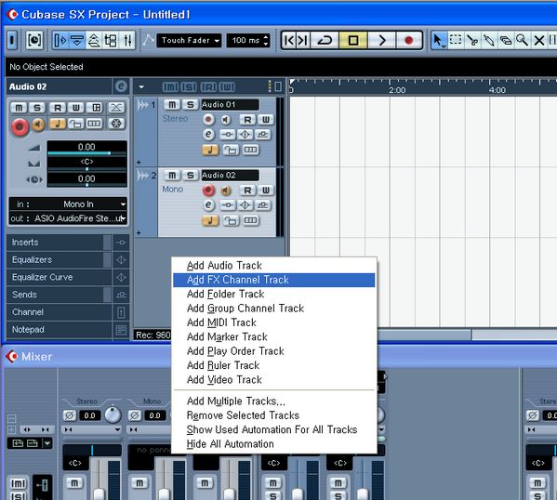Expand the Channel inspector section
The height and width of the screenshot is (500, 557).
[59, 311]
